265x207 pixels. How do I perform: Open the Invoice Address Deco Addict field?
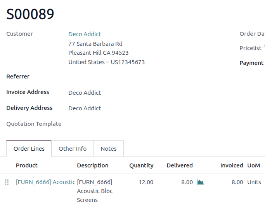click(x=85, y=93)
